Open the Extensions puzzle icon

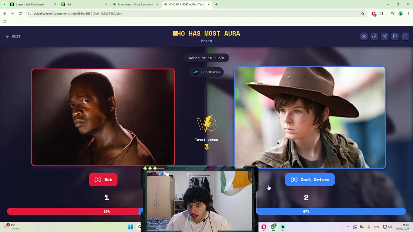click(381, 14)
